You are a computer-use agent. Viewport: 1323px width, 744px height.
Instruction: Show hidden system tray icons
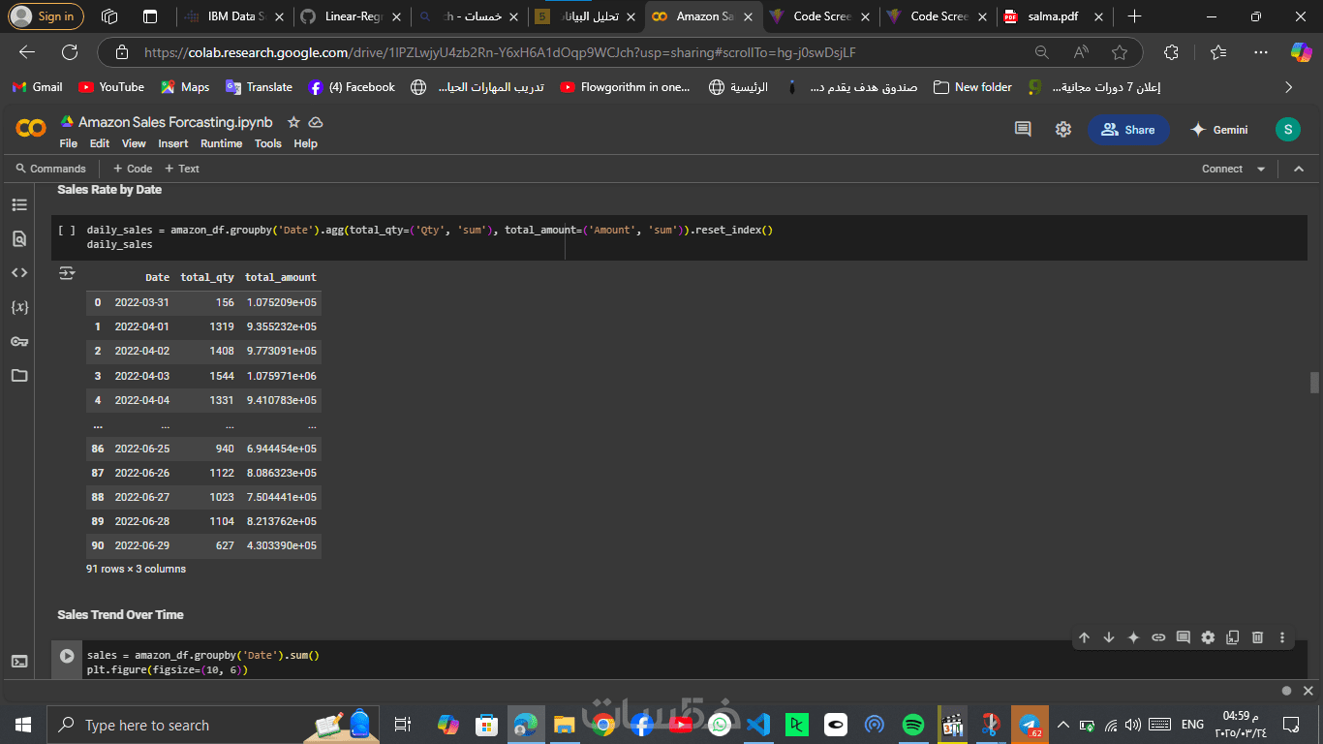[1062, 725]
